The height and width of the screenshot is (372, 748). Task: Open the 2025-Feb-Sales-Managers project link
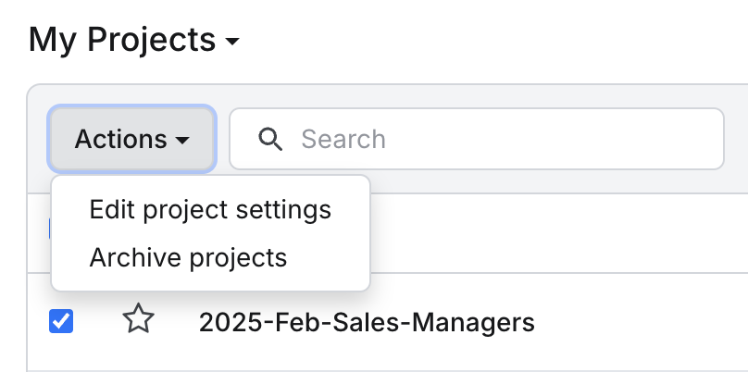coord(367,322)
